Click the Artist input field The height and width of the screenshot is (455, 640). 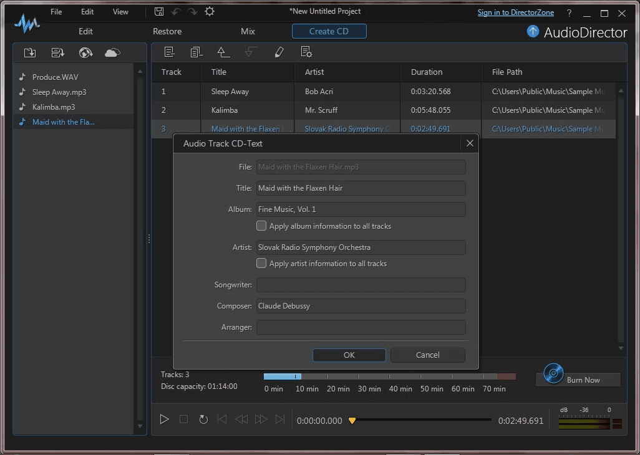click(361, 247)
